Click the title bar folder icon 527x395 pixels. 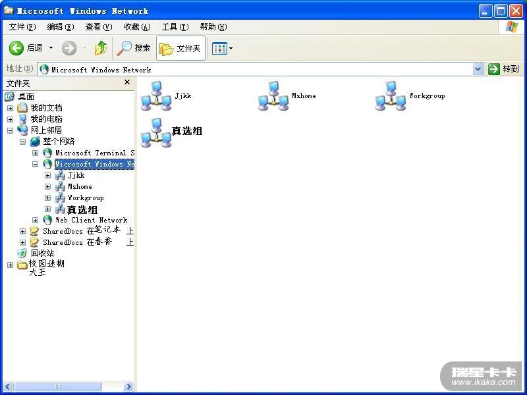(x=9, y=11)
